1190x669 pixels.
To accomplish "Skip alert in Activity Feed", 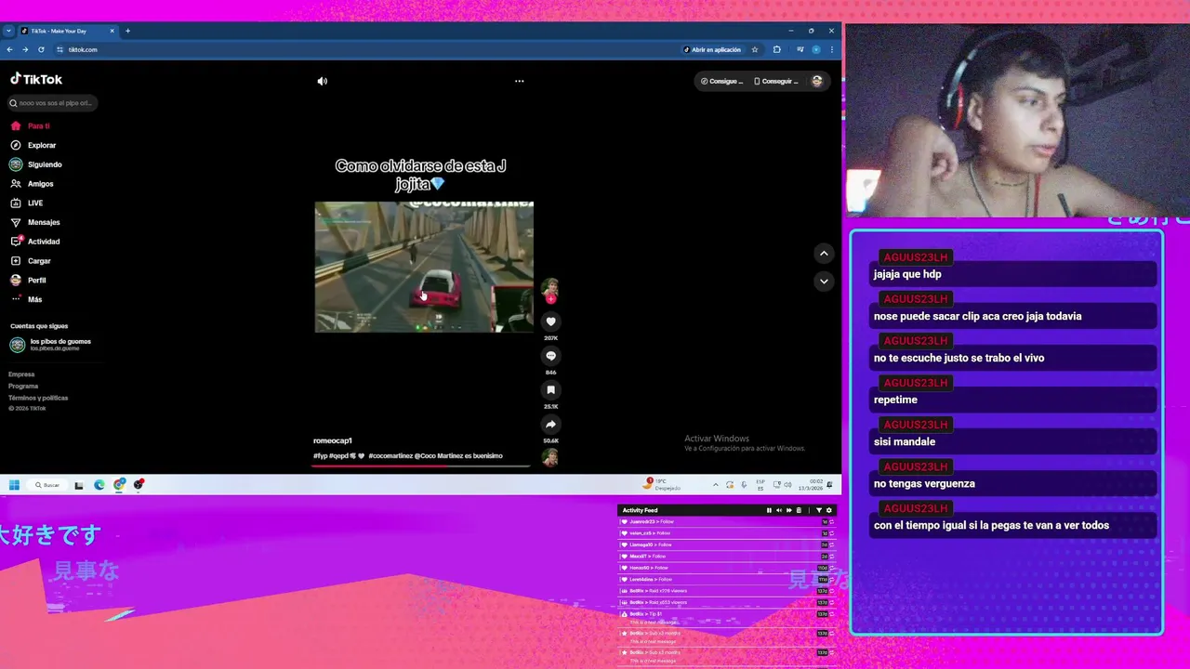I will coord(789,510).
